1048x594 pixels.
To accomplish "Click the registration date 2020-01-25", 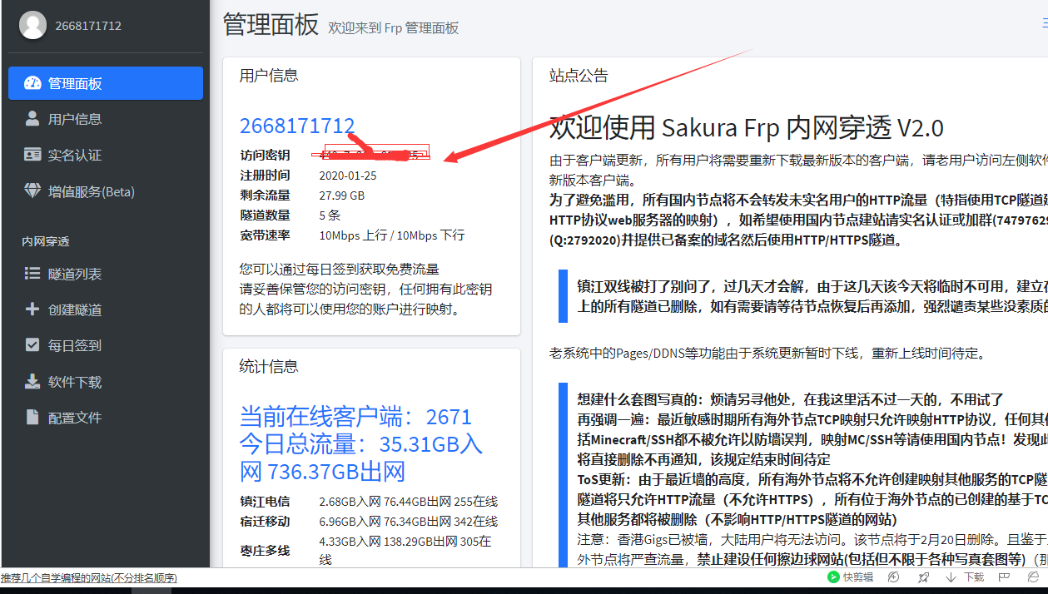I will tap(348, 176).
